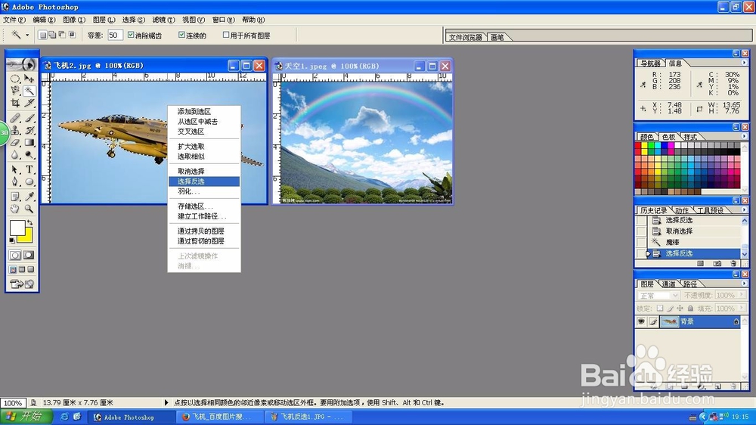The height and width of the screenshot is (425, 756).
Task: Open History panel flyout menu arrow
Action: tap(744, 209)
